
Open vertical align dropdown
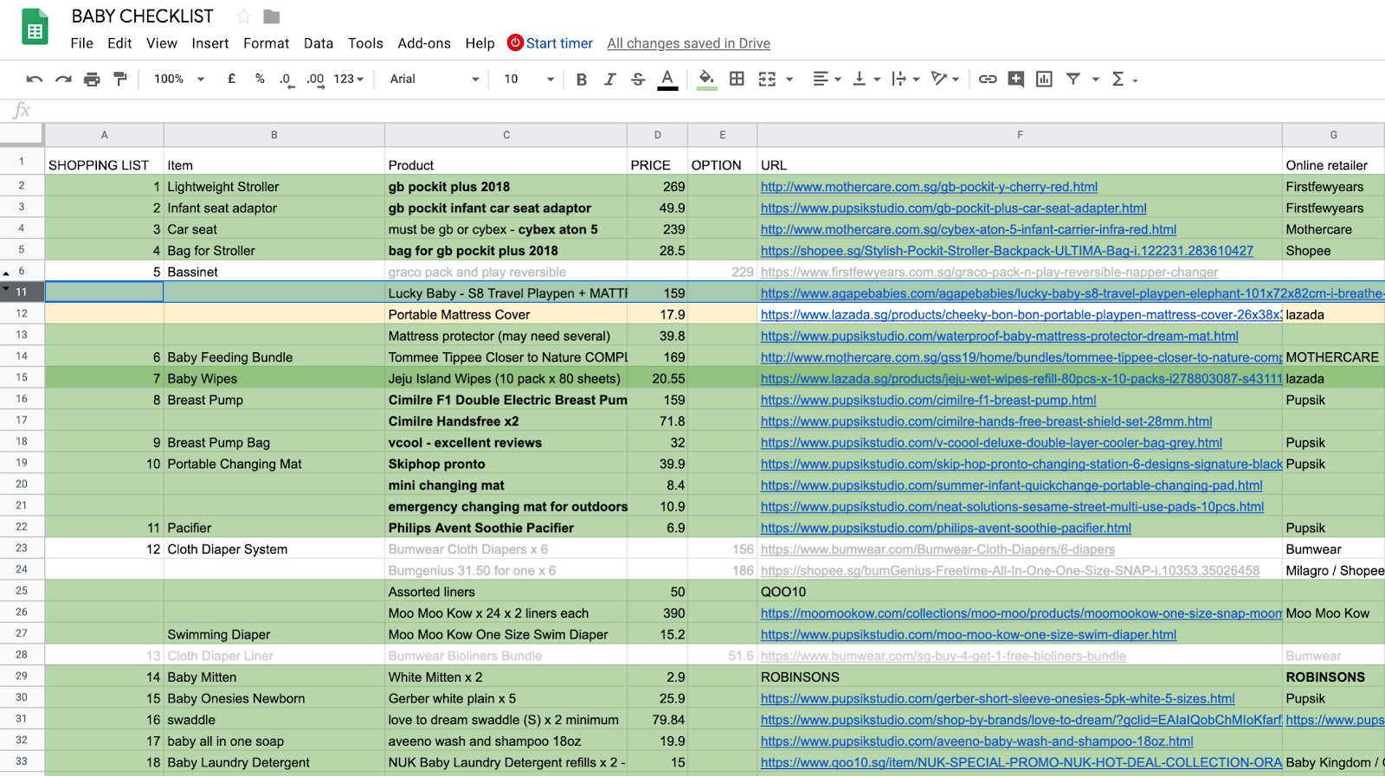pos(866,79)
